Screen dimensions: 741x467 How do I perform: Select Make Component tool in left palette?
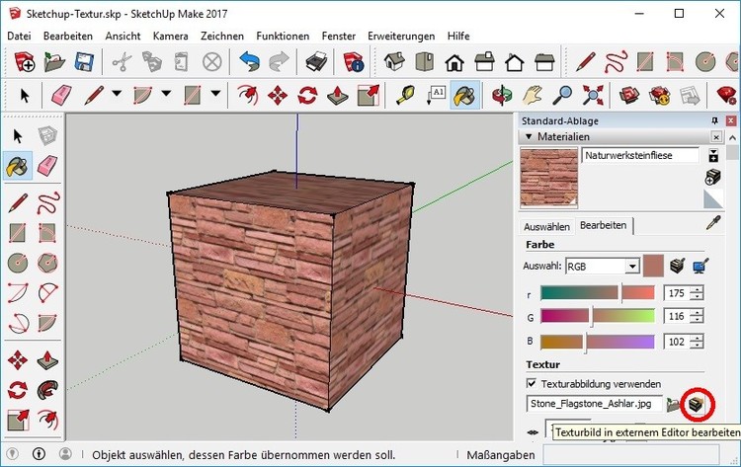pyautogui.click(x=47, y=136)
